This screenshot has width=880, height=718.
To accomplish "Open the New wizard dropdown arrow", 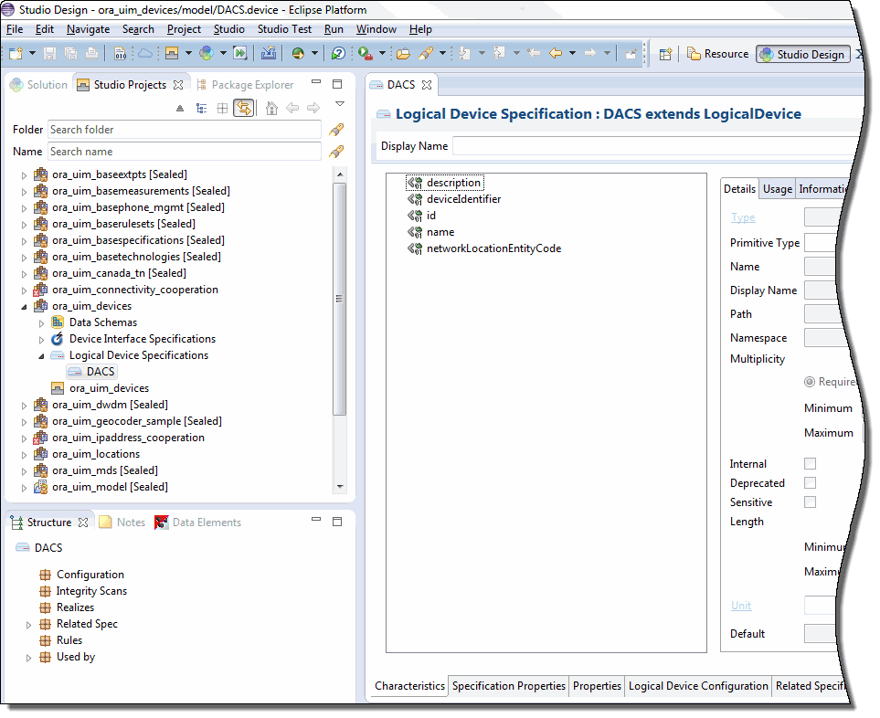I will pyautogui.click(x=33, y=53).
